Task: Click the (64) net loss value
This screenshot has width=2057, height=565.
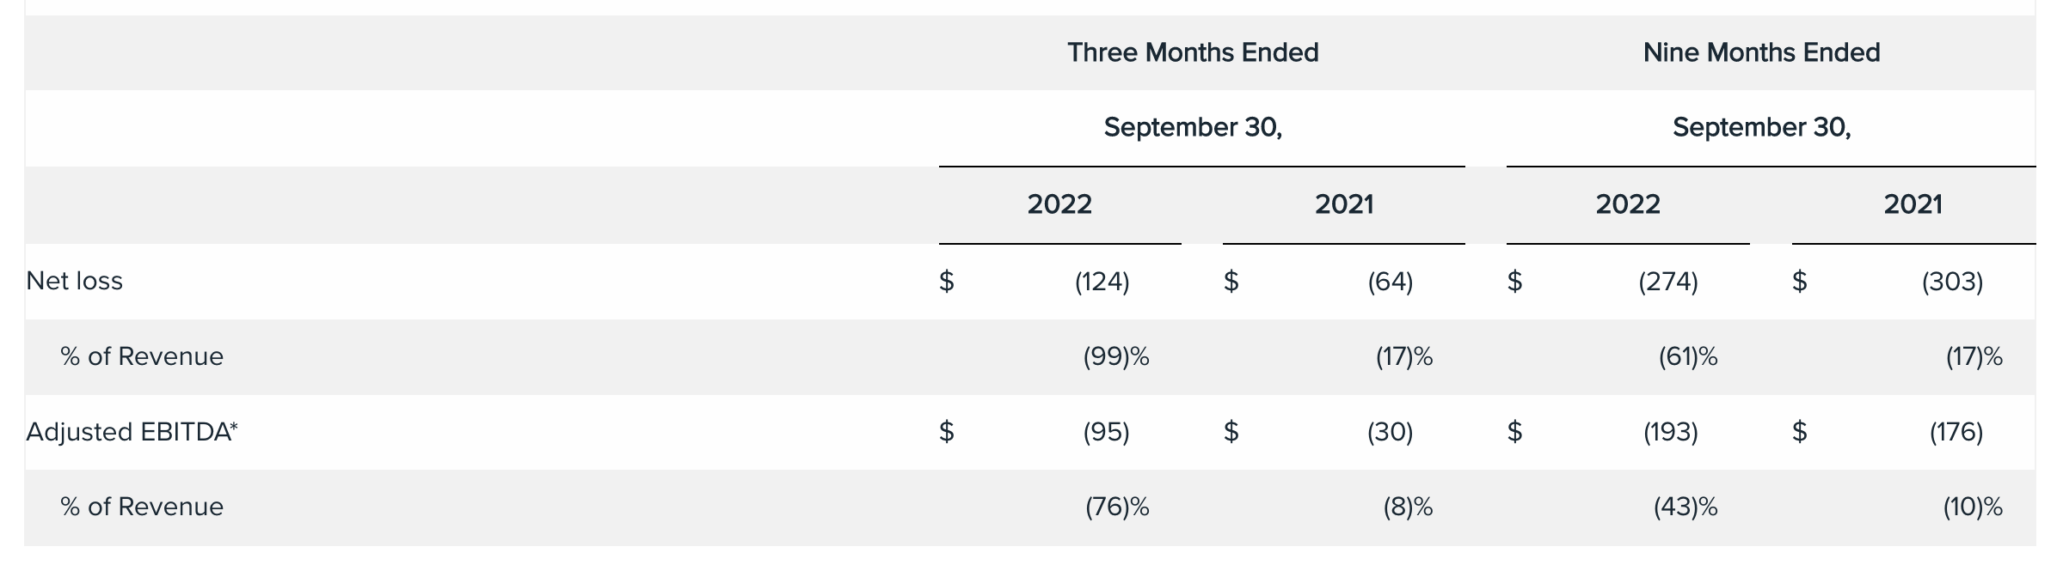Action: click(x=1390, y=282)
